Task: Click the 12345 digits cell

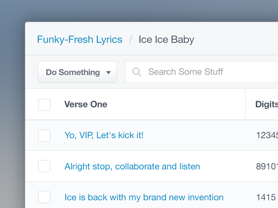Action: [267, 136]
